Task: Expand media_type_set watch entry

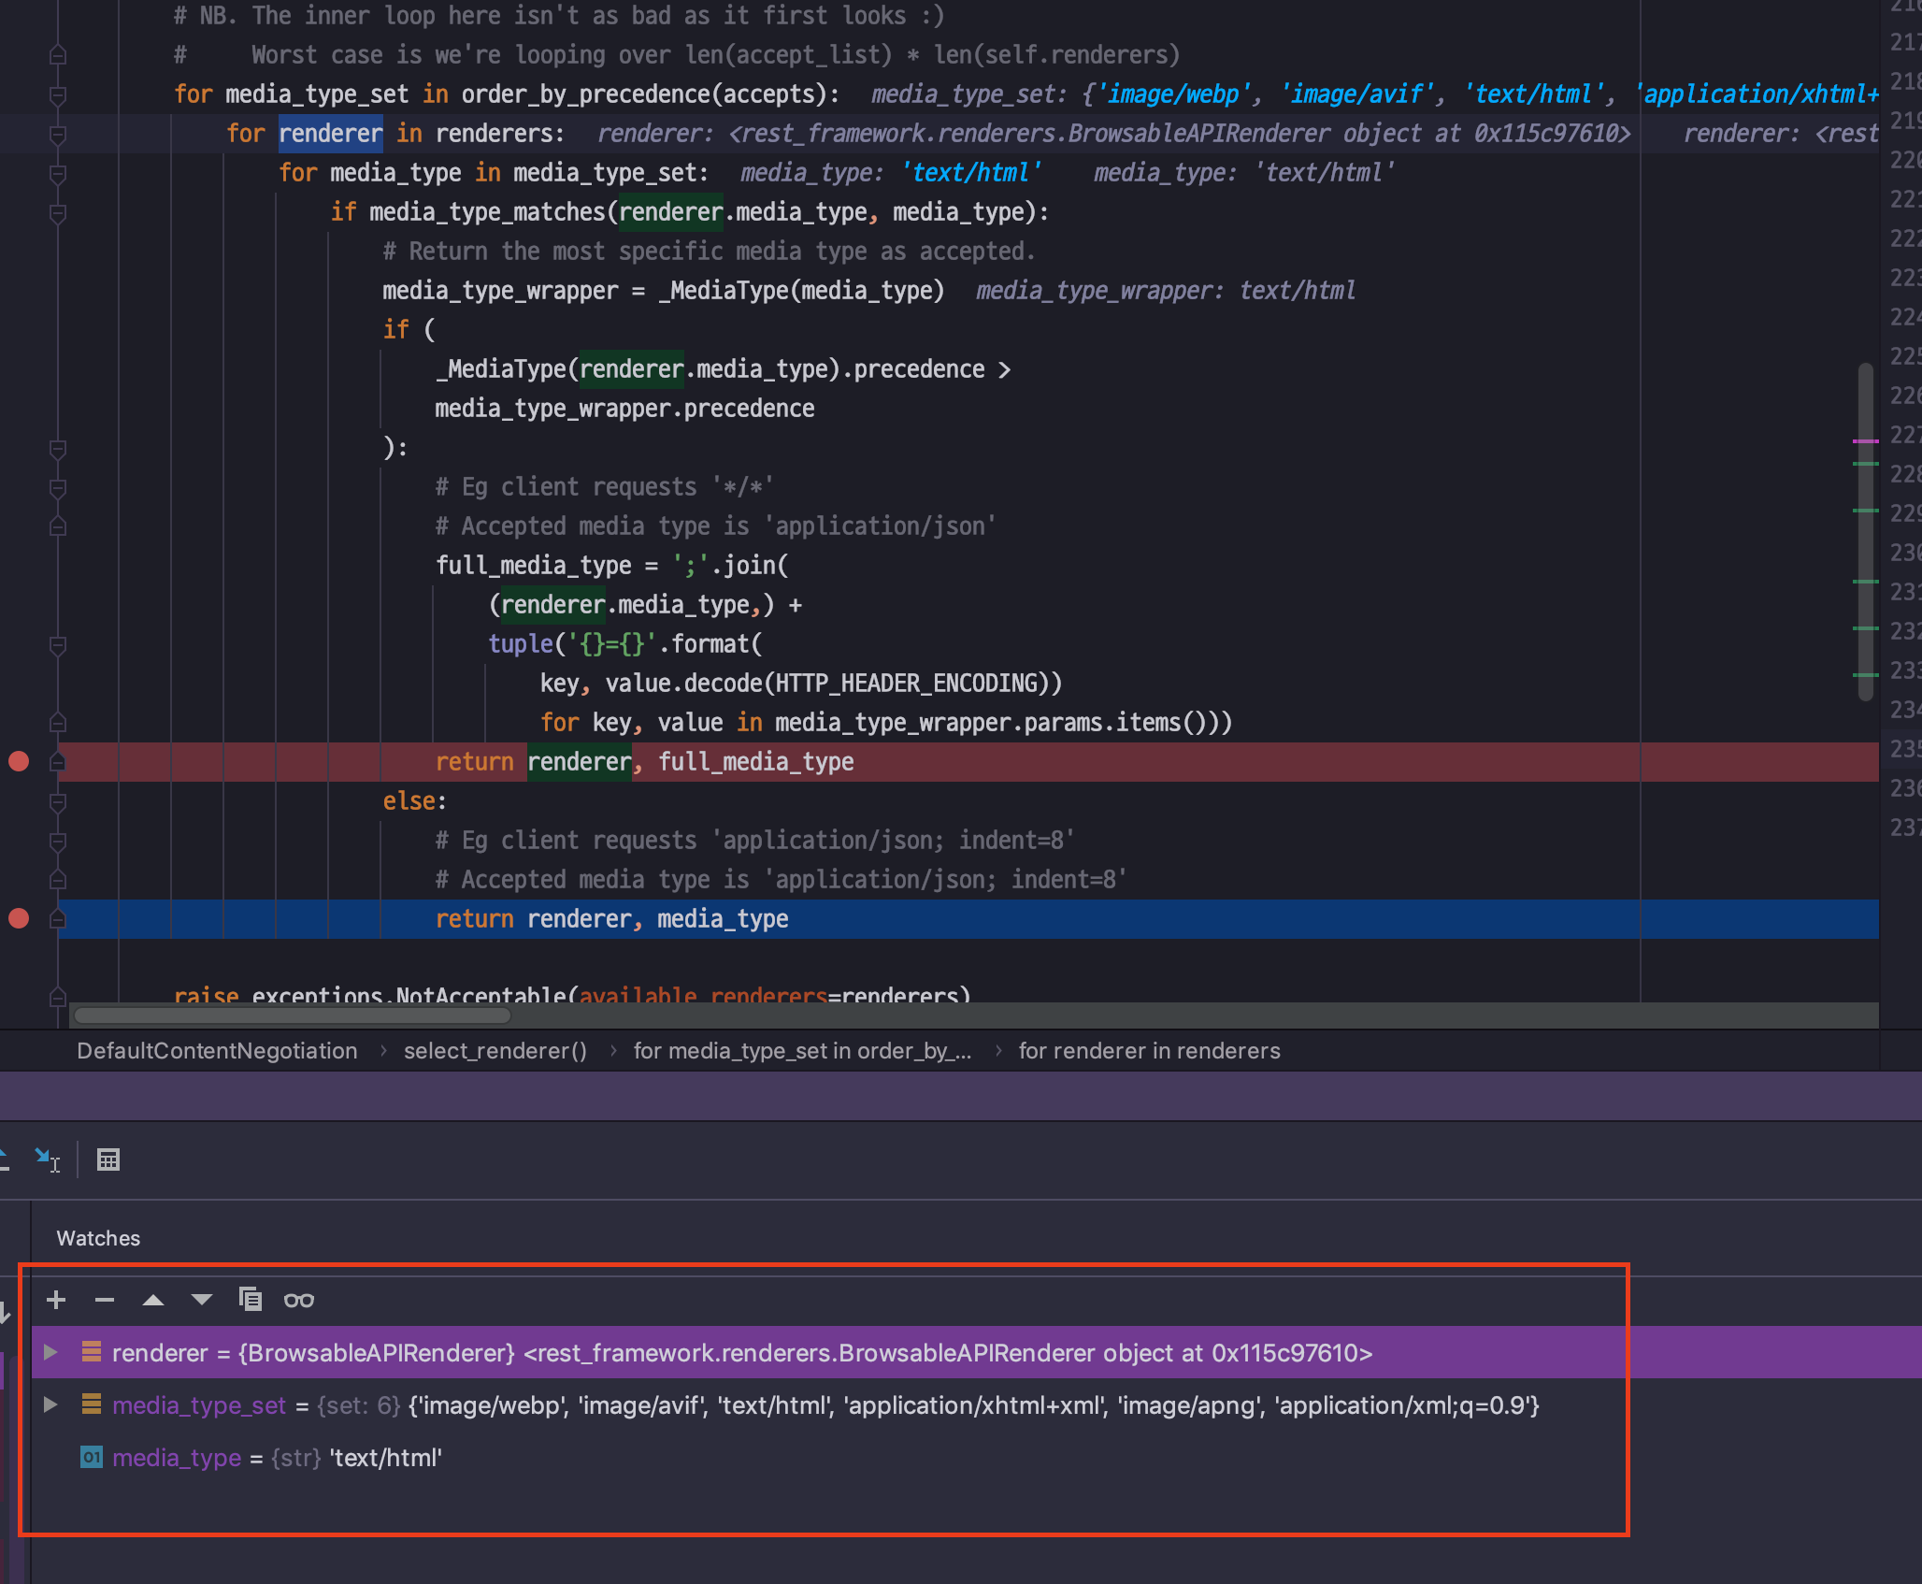Action: coord(51,1405)
